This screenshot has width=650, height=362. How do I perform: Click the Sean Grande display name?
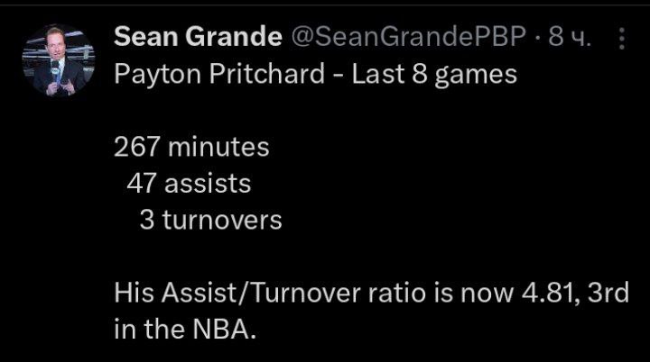point(195,37)
